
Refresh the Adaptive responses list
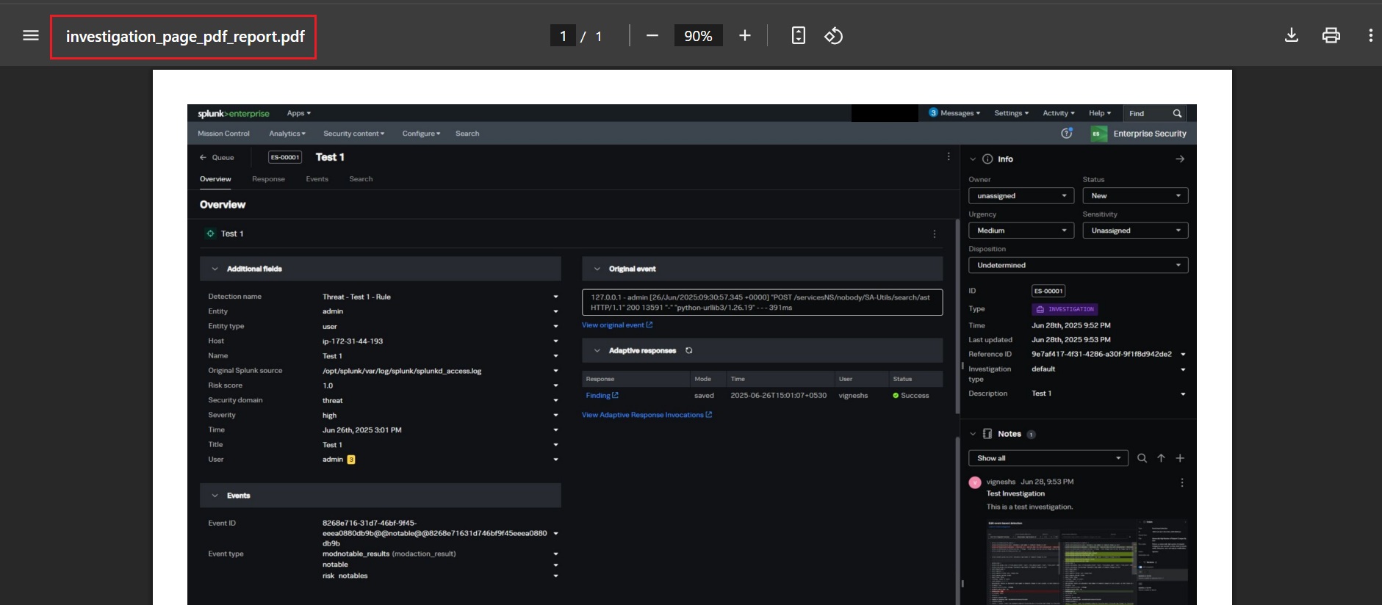click(688, 350)
